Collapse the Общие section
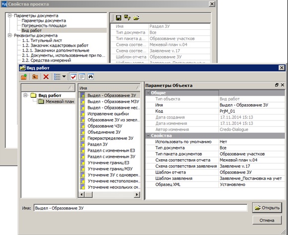The image size is (288, 235). (x=148, y=93)
